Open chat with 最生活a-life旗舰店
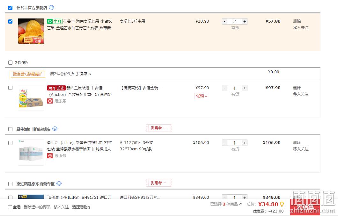 click(55, 129)
